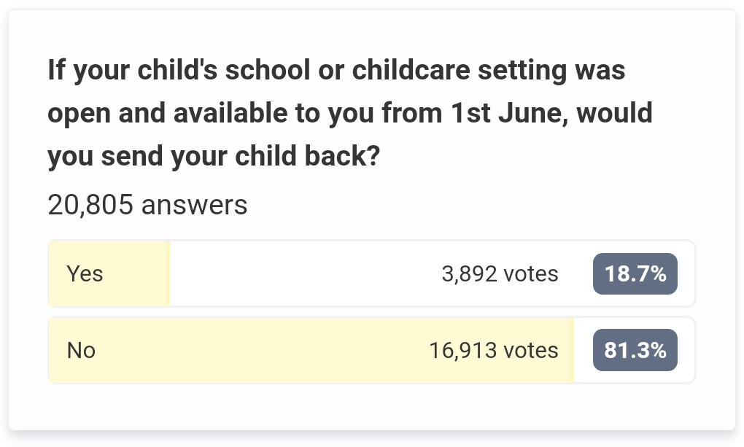Image resolution: width=744 pixels, height=447 pixels.
Task: Click the Yes label text
Action: (x=85, y=273)
